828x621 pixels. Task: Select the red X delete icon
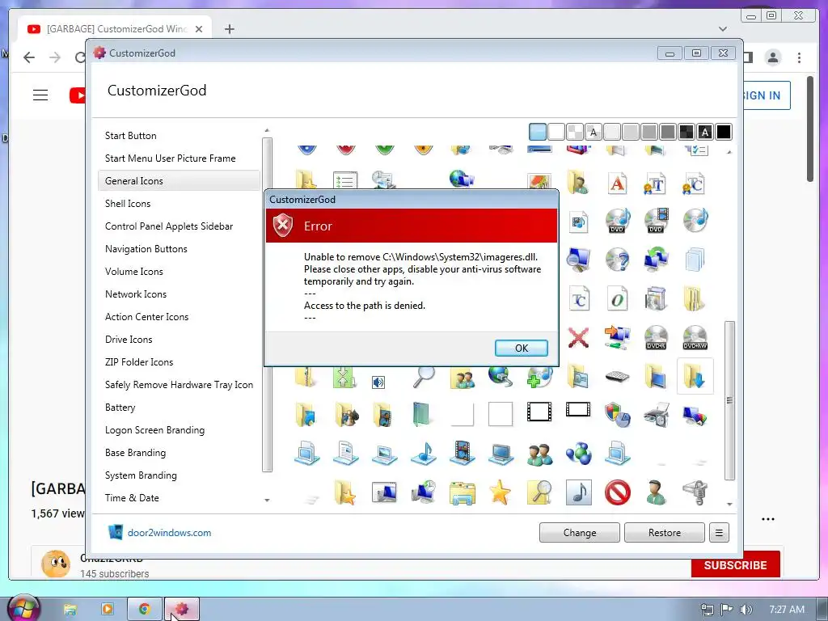pos(578,337)
